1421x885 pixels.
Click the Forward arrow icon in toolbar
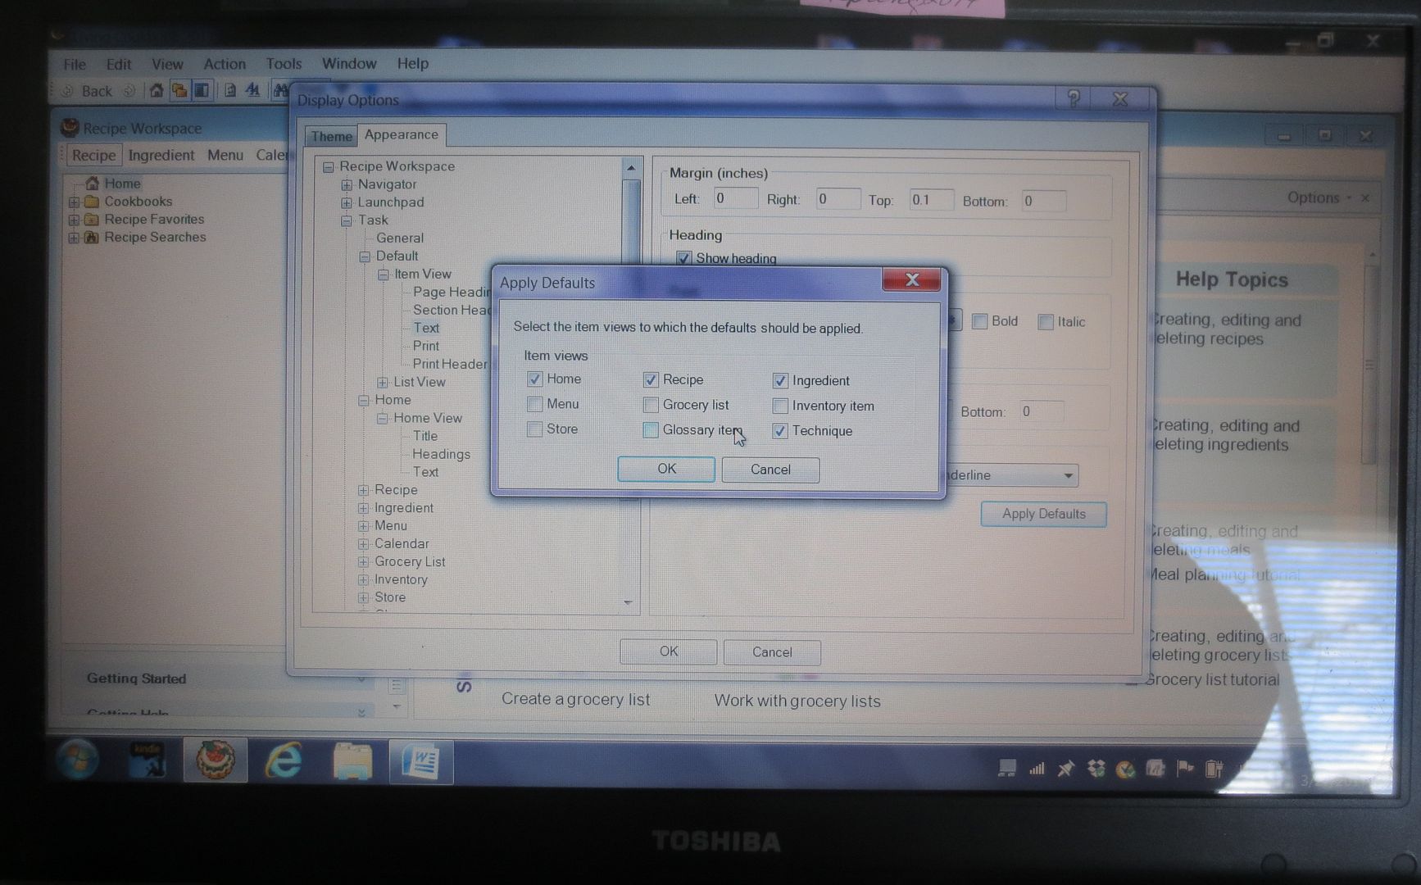[x=129, y=91]
